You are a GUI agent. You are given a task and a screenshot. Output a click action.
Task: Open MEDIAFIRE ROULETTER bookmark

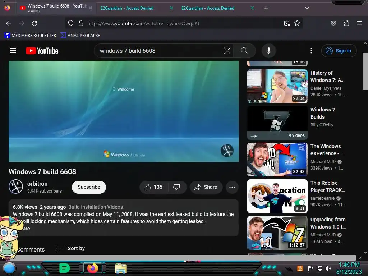point(30,36)
